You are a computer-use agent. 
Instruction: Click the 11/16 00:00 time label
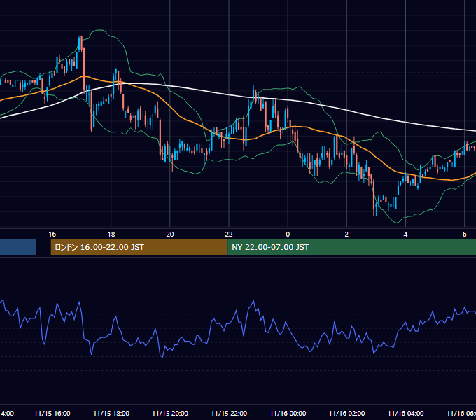tap(288, 413)
